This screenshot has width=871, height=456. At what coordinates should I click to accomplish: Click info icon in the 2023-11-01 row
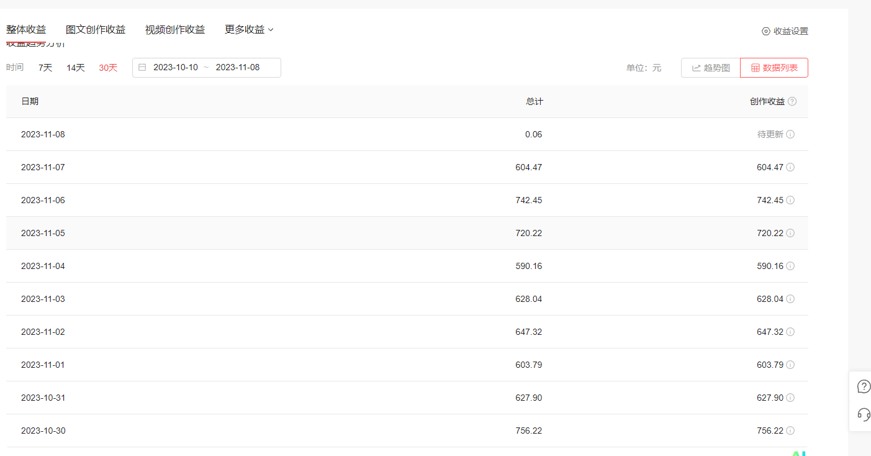click(790, 365)
